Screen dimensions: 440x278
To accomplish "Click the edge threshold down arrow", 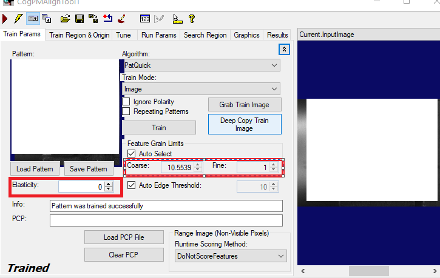I will (x=274, y=189).
